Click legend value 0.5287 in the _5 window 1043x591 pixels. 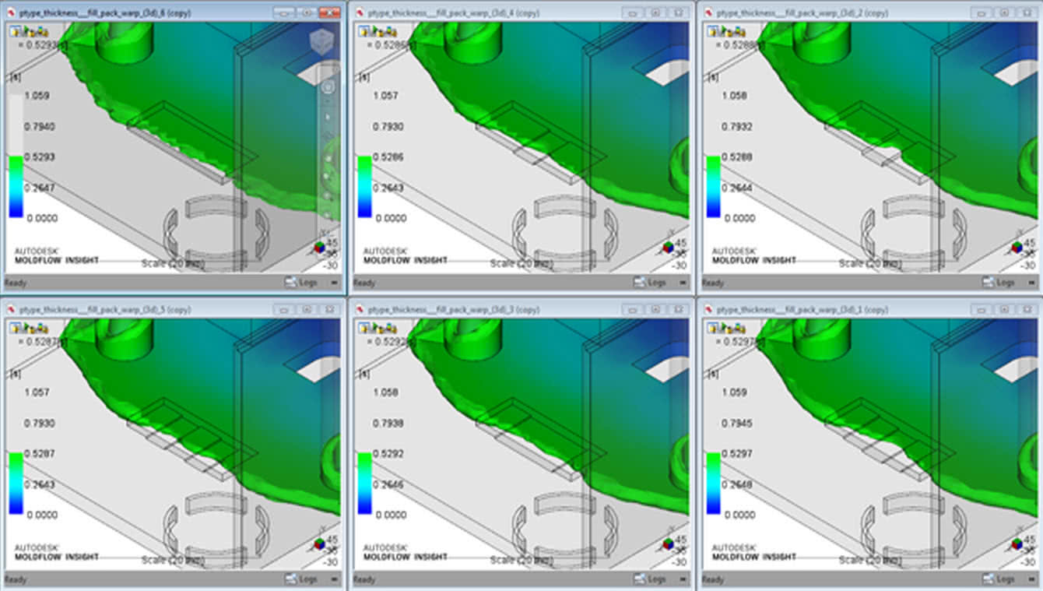[41, 453]
